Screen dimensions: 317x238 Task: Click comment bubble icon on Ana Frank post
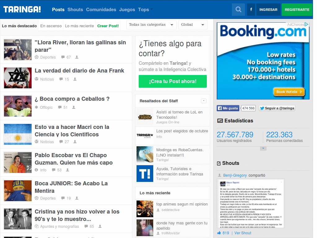coord(61,79)
